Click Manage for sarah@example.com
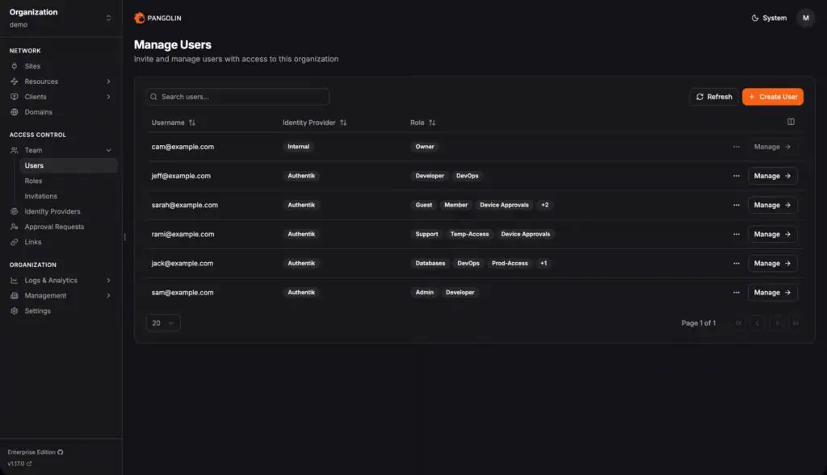Image resolution: width=827 pixels, height=475 pixels. [772, 205]
